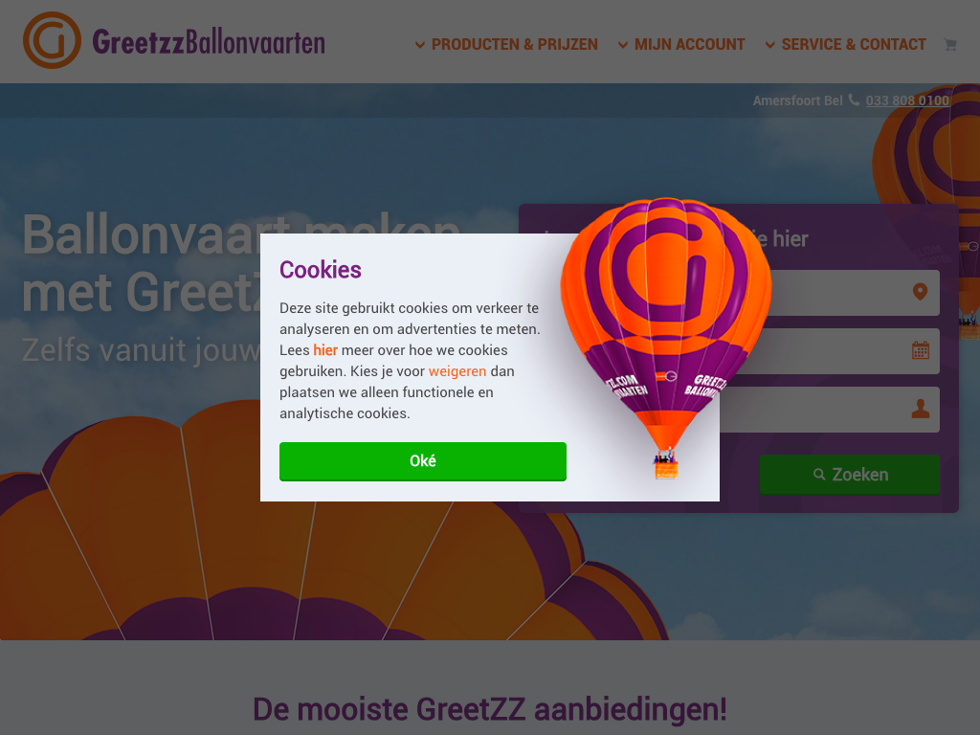Open the calendar icon date picker
This screenshot has width=980, height=735.
click(x=920, y=350)
